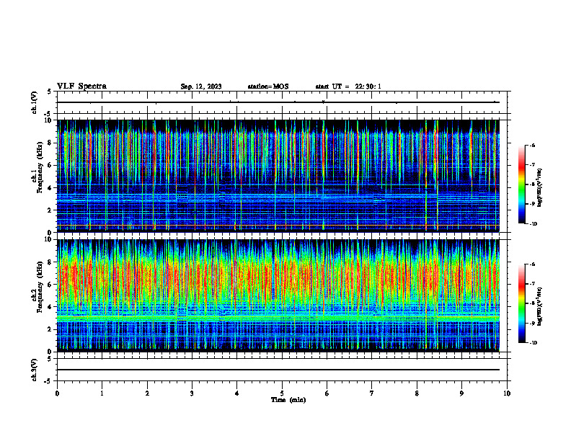Click time axis tick label "4"
571x441 pixels.
237,393
